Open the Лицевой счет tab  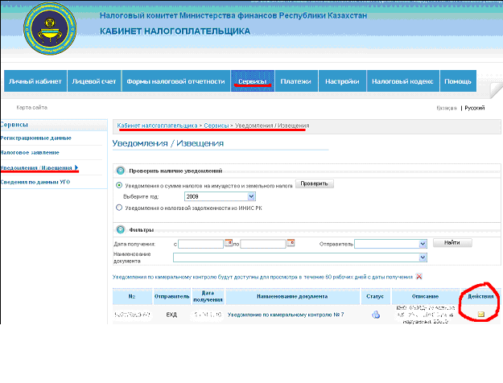[94, 81]
